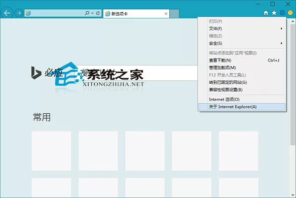This screenshot has width=296, height=198.
Task: Open Favorites star icon
Action: pyautogui.click(x=274, y=13)
